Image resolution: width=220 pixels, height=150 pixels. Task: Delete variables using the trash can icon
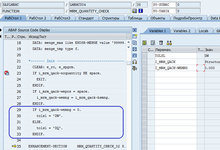click(161, 43)
